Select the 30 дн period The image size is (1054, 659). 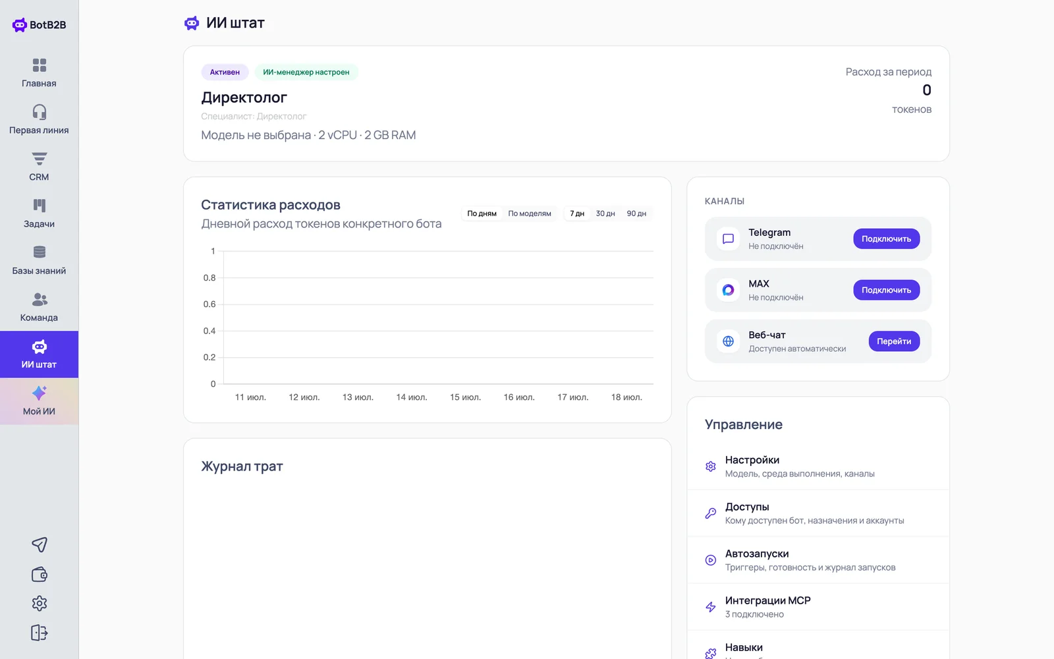click(x=605, y=214)
